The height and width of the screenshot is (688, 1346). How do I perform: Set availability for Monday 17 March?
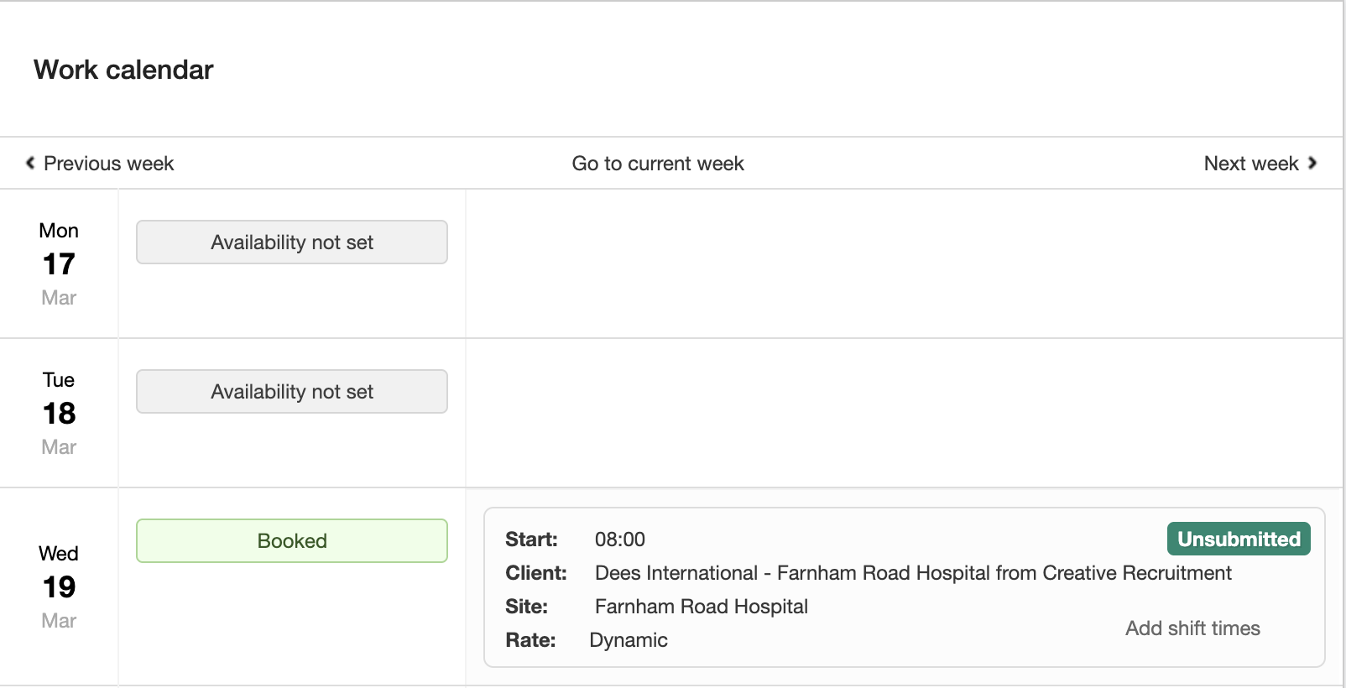292,242
